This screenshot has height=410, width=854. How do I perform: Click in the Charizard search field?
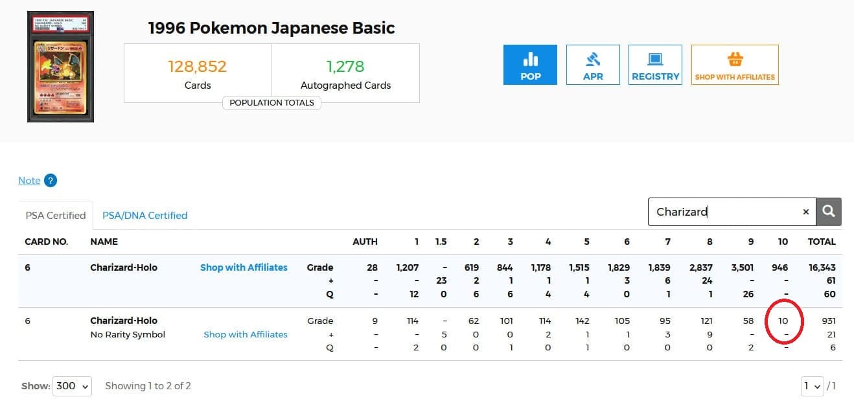pyautogui.click(x=724, y=212)
